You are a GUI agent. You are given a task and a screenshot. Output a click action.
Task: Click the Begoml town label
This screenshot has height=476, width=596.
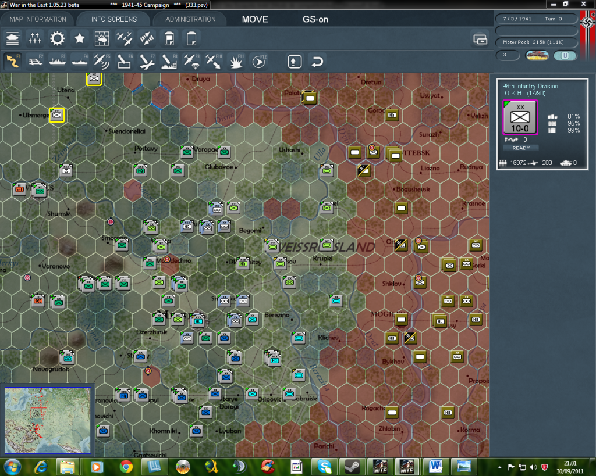point(250,230)
